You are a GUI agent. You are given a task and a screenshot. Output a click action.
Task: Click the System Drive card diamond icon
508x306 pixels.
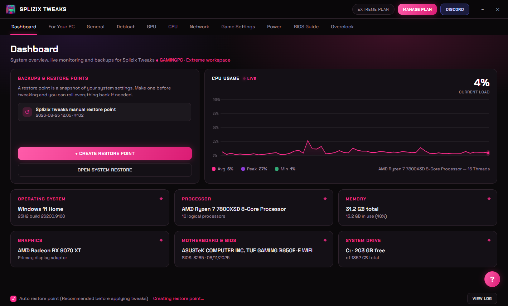click(x=489, y=240)
